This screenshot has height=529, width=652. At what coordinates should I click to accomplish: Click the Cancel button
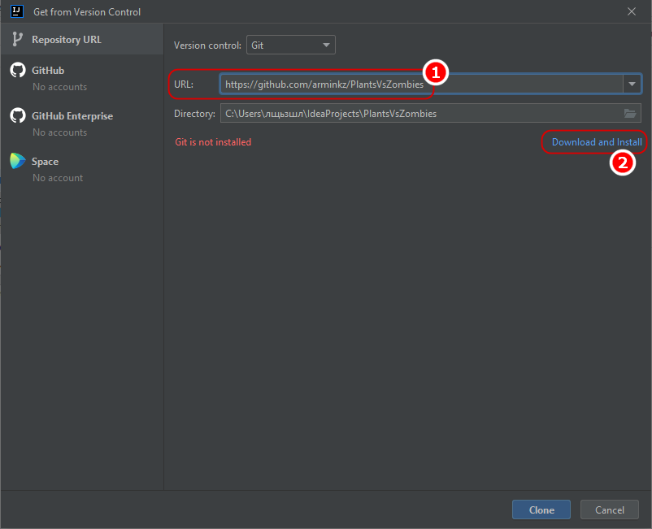pos(610,509)
